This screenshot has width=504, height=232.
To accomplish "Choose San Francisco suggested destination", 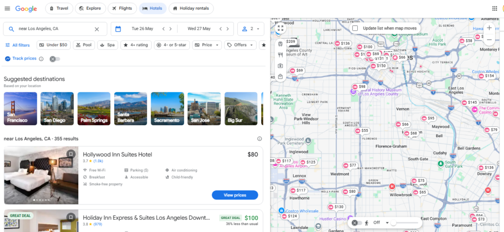I will [20, 109].
